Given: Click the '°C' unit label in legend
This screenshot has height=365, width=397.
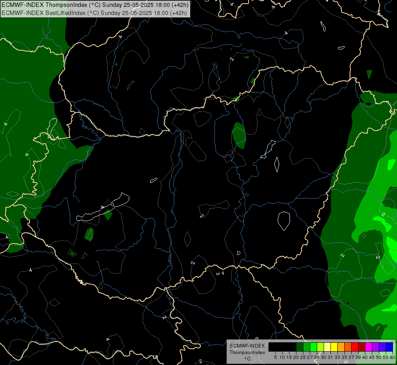Looking at the screenshot, I should tap(247, 359).
